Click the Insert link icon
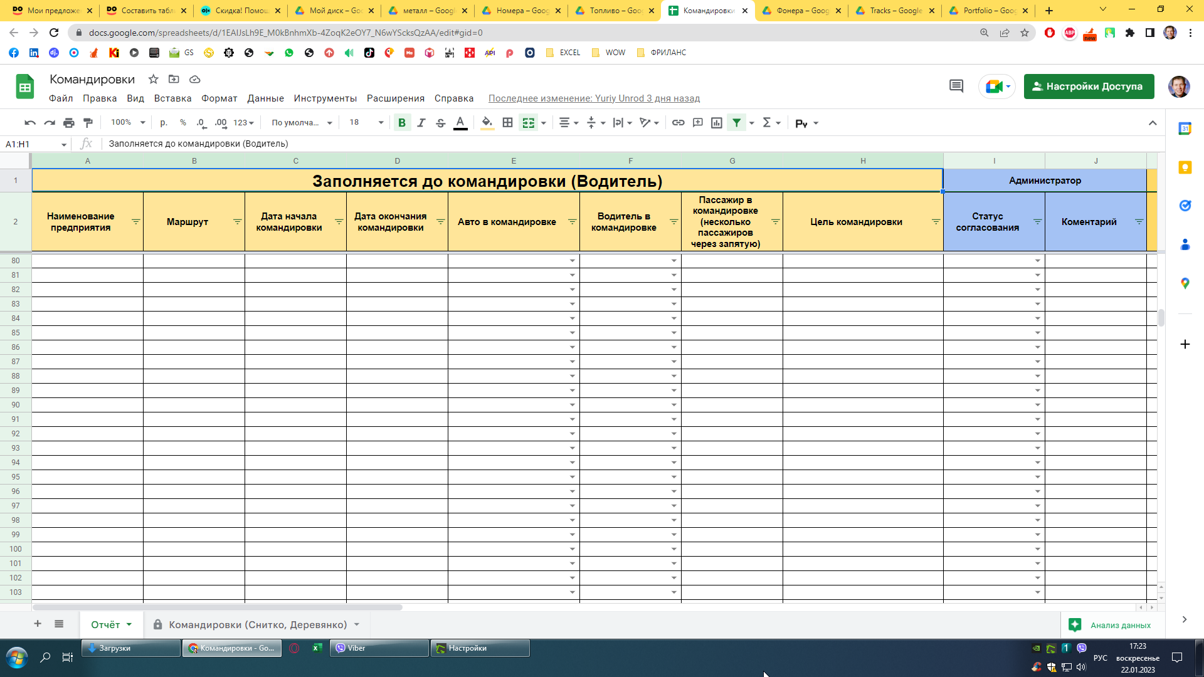This screenshot has height=677, width=1204. (x=679, y=123)
